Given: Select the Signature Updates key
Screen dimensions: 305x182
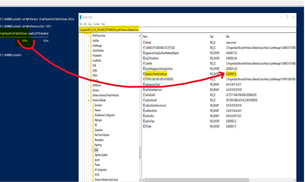Looking at the screenshot, I should (101, 155).
